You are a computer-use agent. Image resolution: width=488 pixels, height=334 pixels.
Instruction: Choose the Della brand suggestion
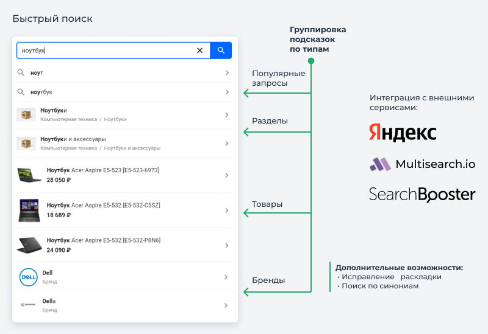(x=124, y=305)
